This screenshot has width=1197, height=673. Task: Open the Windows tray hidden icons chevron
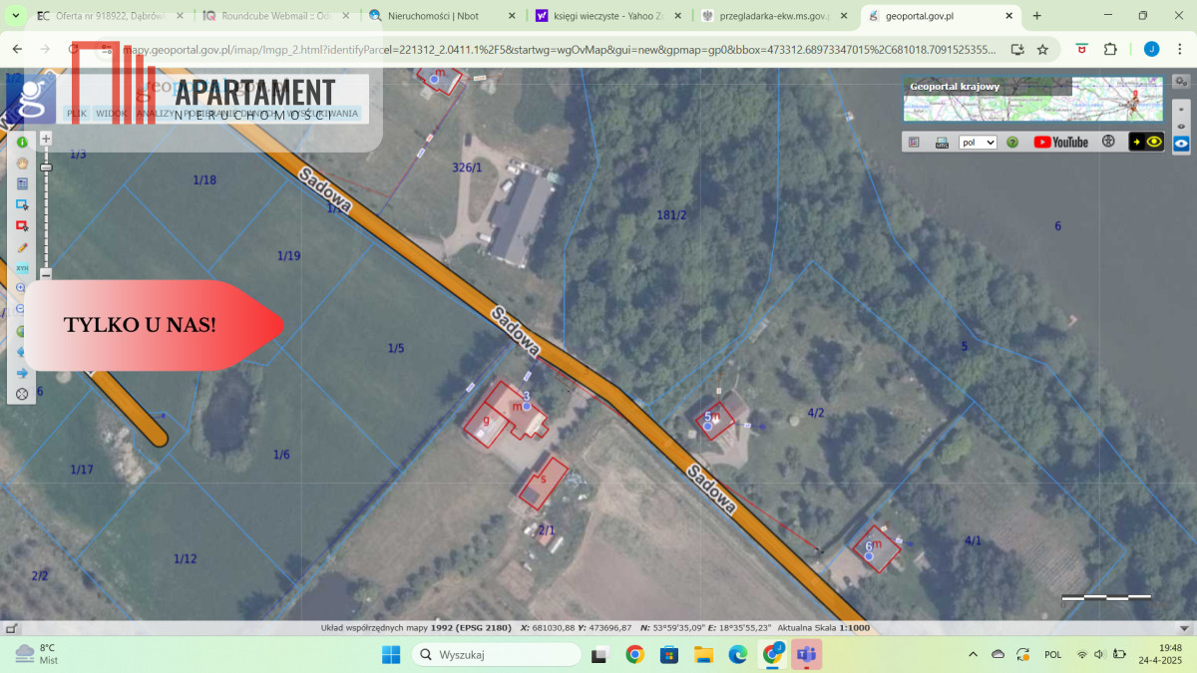tap(973, 654)
